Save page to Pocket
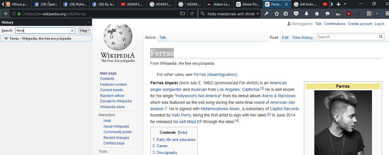The image size is (389, 155). [296, 14]
